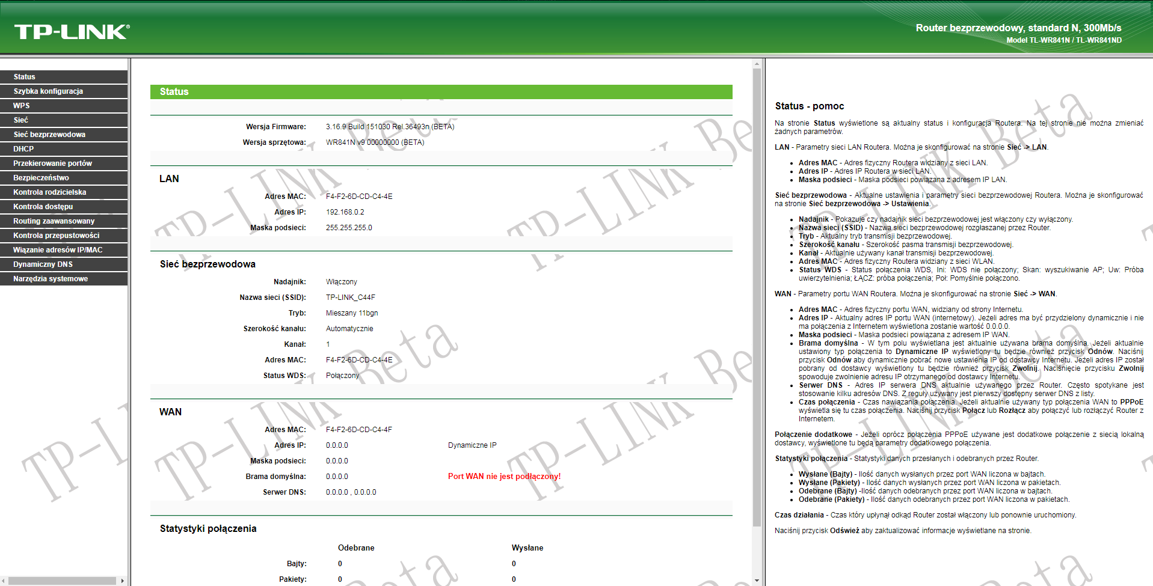Screen dimensions: 1153x586
Task: Open Kontrola dostępu menu item
Action: click(64, 207)
